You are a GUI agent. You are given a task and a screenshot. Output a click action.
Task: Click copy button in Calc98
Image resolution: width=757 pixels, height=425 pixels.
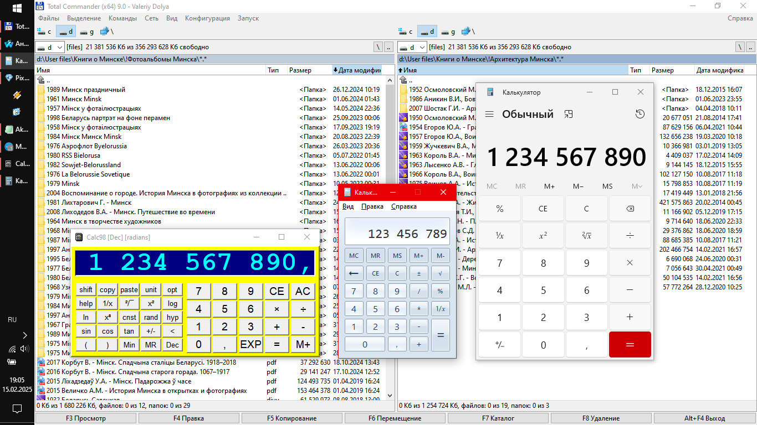coord(108,289)
